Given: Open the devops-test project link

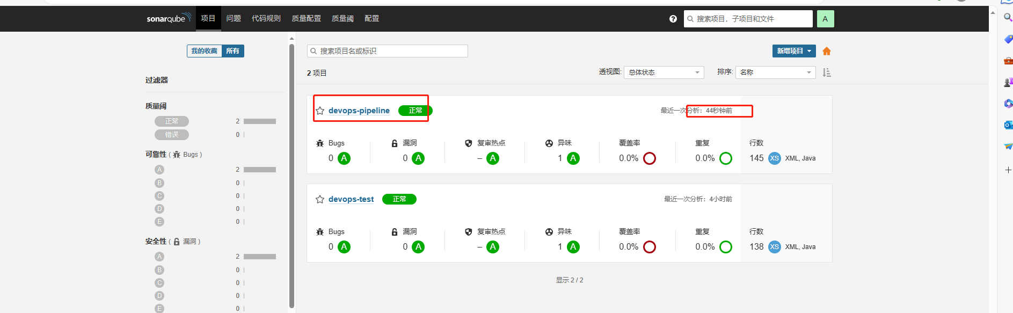Looking at the screenshot, I should [x=351, y=199].
